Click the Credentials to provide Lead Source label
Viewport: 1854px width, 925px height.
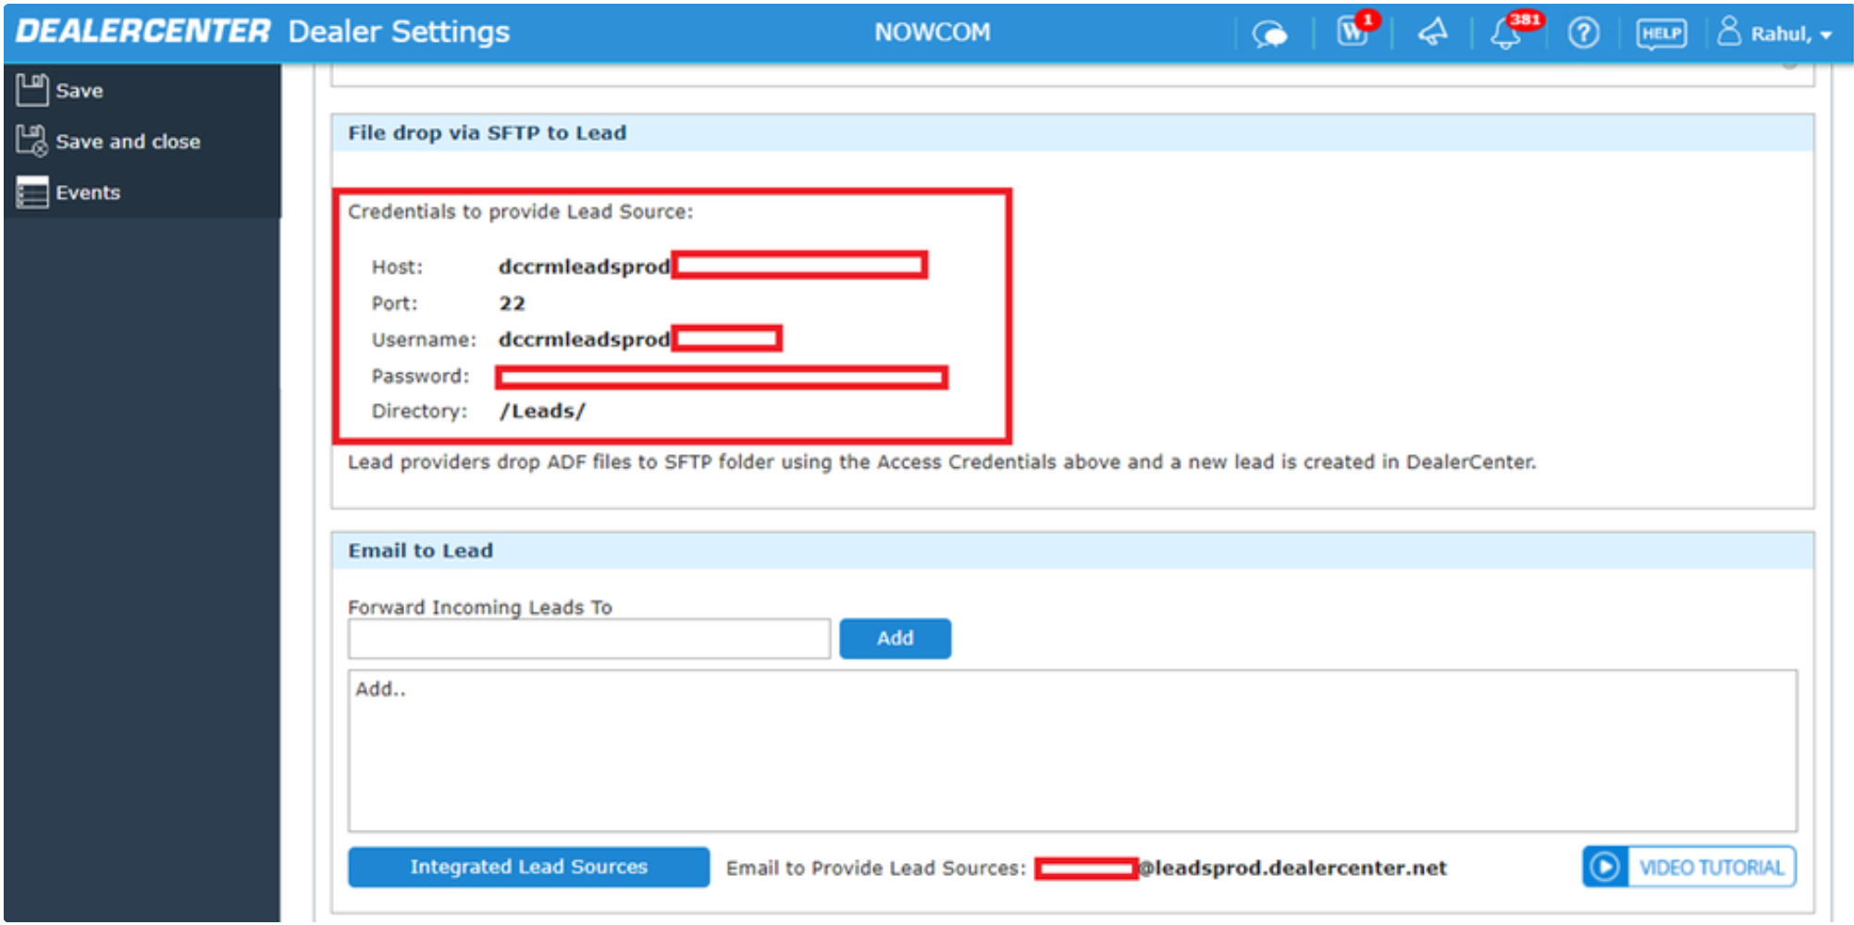[x=520, y=212]
